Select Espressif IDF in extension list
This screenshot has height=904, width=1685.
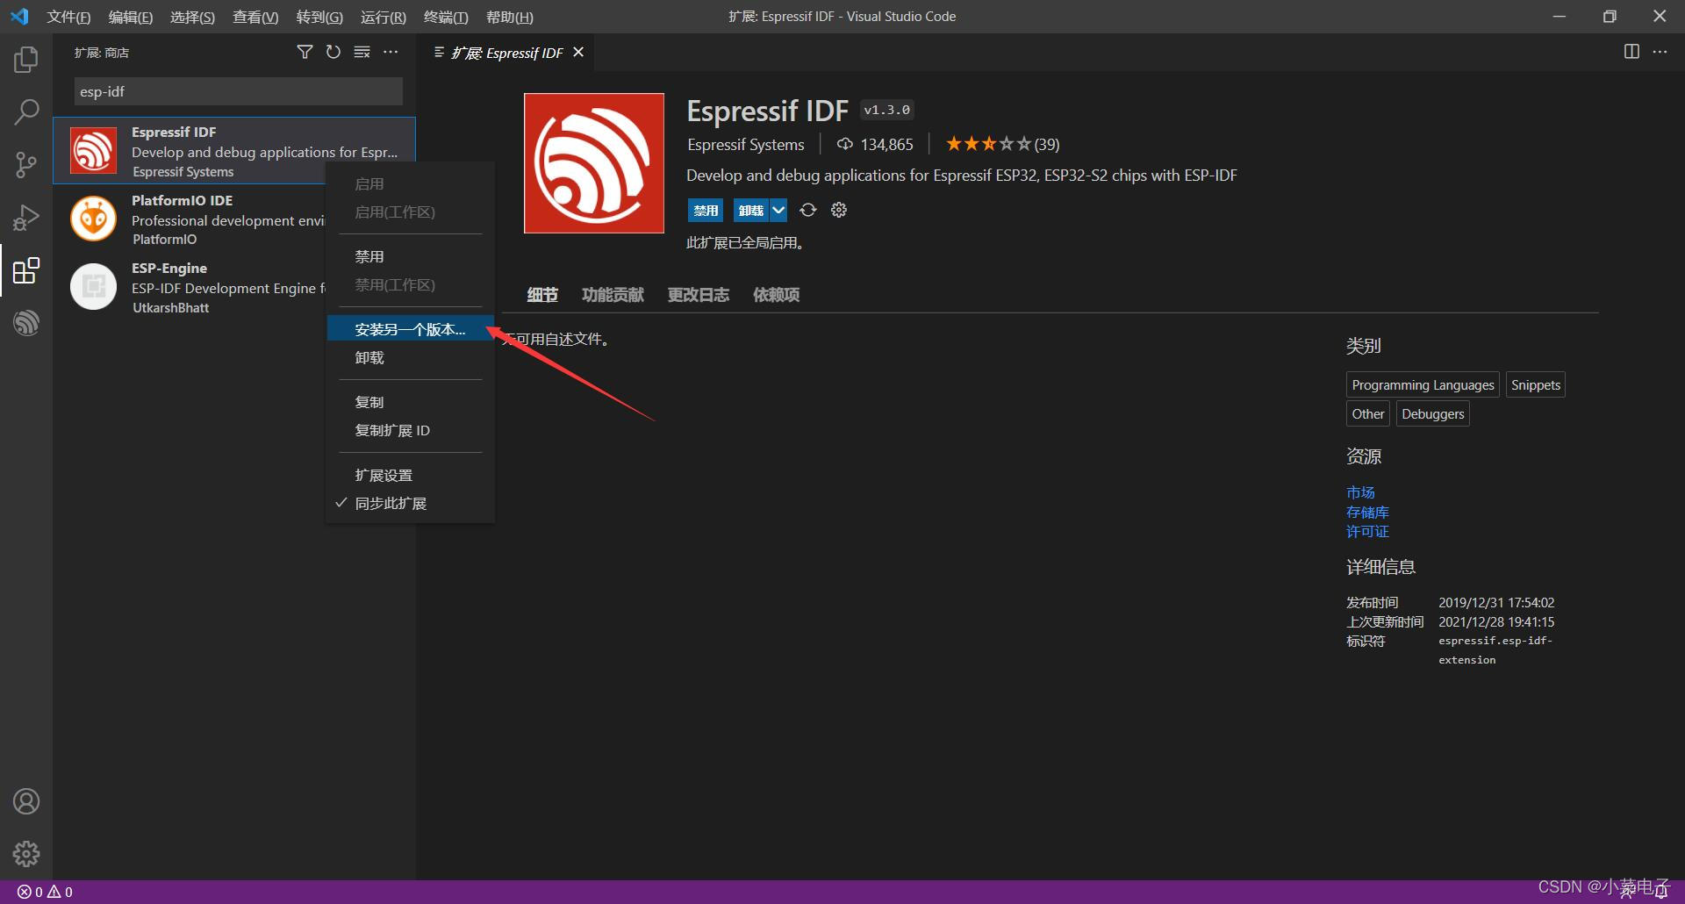(234, 151)
